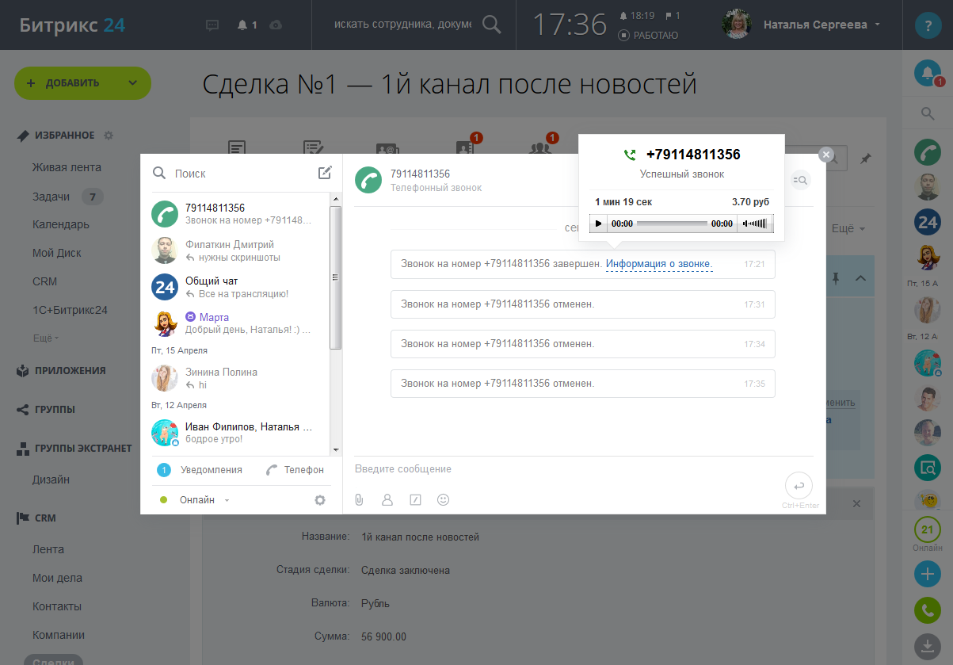Open Наталья Сергеева user menu

point(821,25)
